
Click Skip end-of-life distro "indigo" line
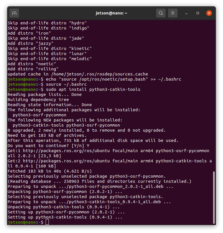click(48, 28)
